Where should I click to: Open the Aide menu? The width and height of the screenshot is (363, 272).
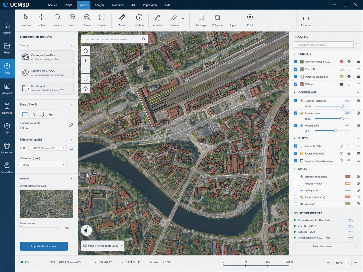pyautogui.click(x=167, y=5)
